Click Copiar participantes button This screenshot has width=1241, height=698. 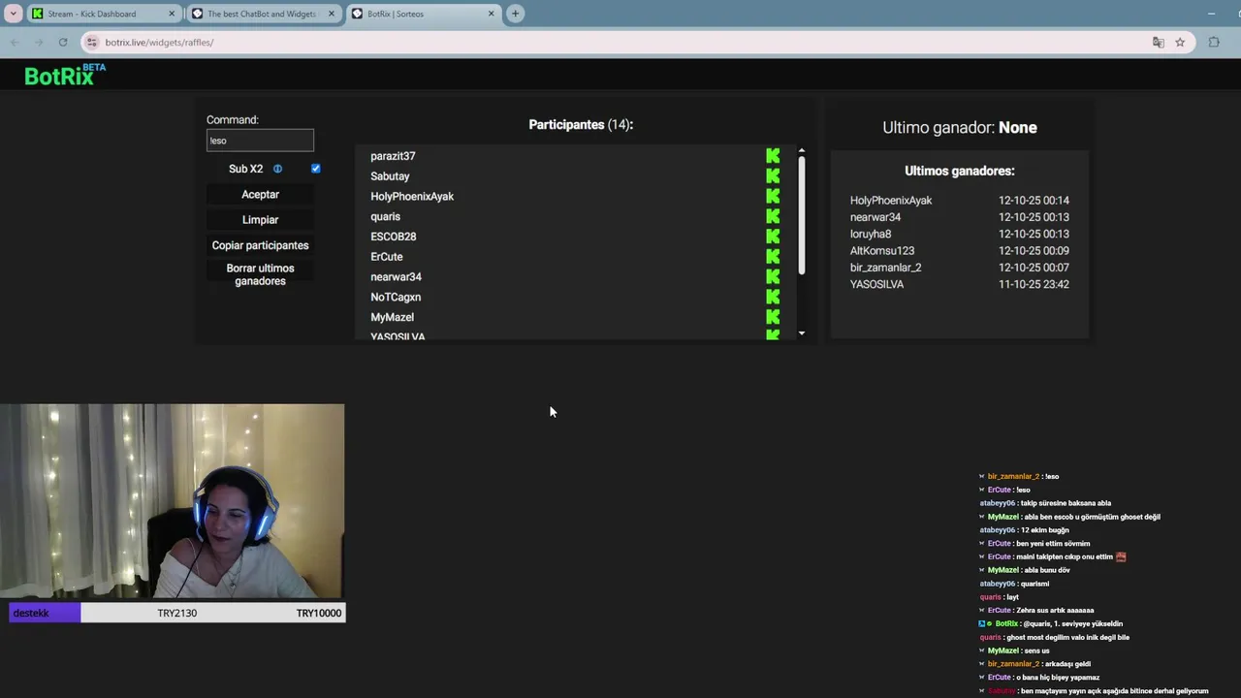(260, 245)
